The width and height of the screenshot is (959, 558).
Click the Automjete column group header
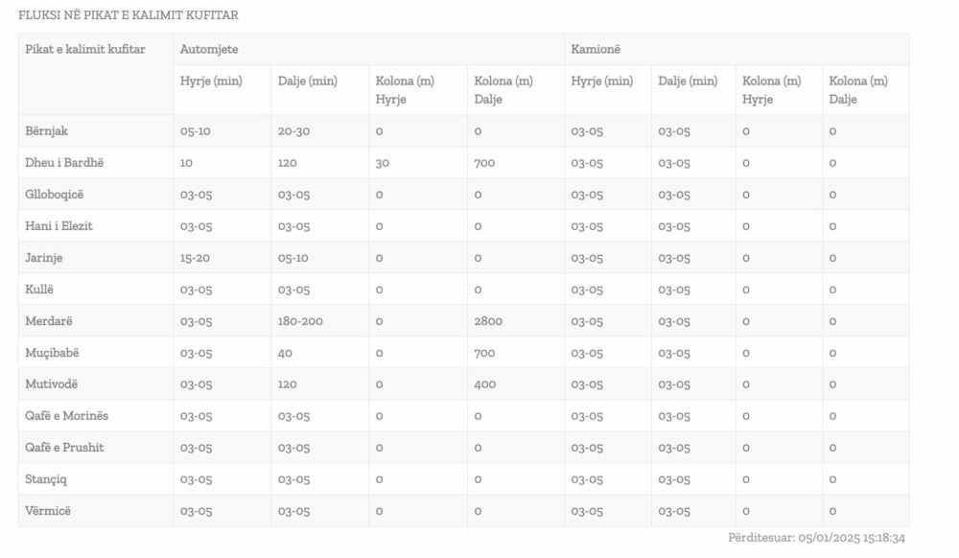click(x=209, y=49)
